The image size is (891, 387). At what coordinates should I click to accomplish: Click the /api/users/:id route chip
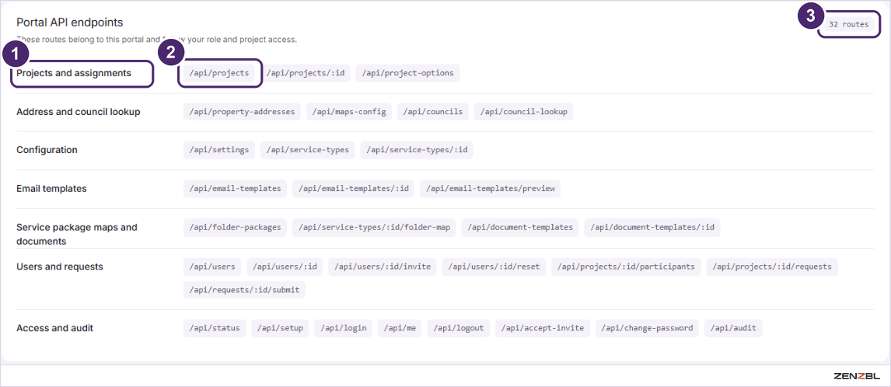pos(285,267)
